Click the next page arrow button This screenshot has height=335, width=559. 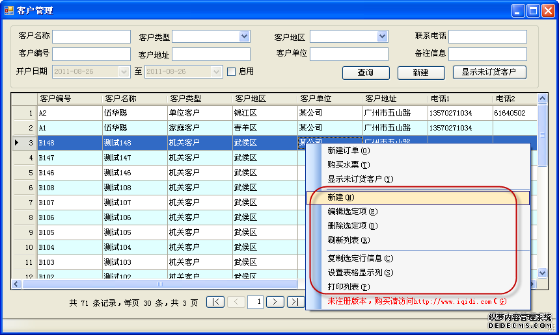pyautogui.click(x=275, y=301)
